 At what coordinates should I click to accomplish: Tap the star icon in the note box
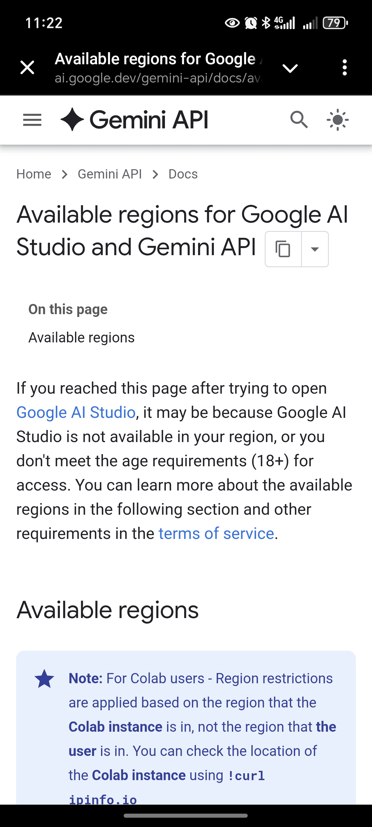point(44,679)
